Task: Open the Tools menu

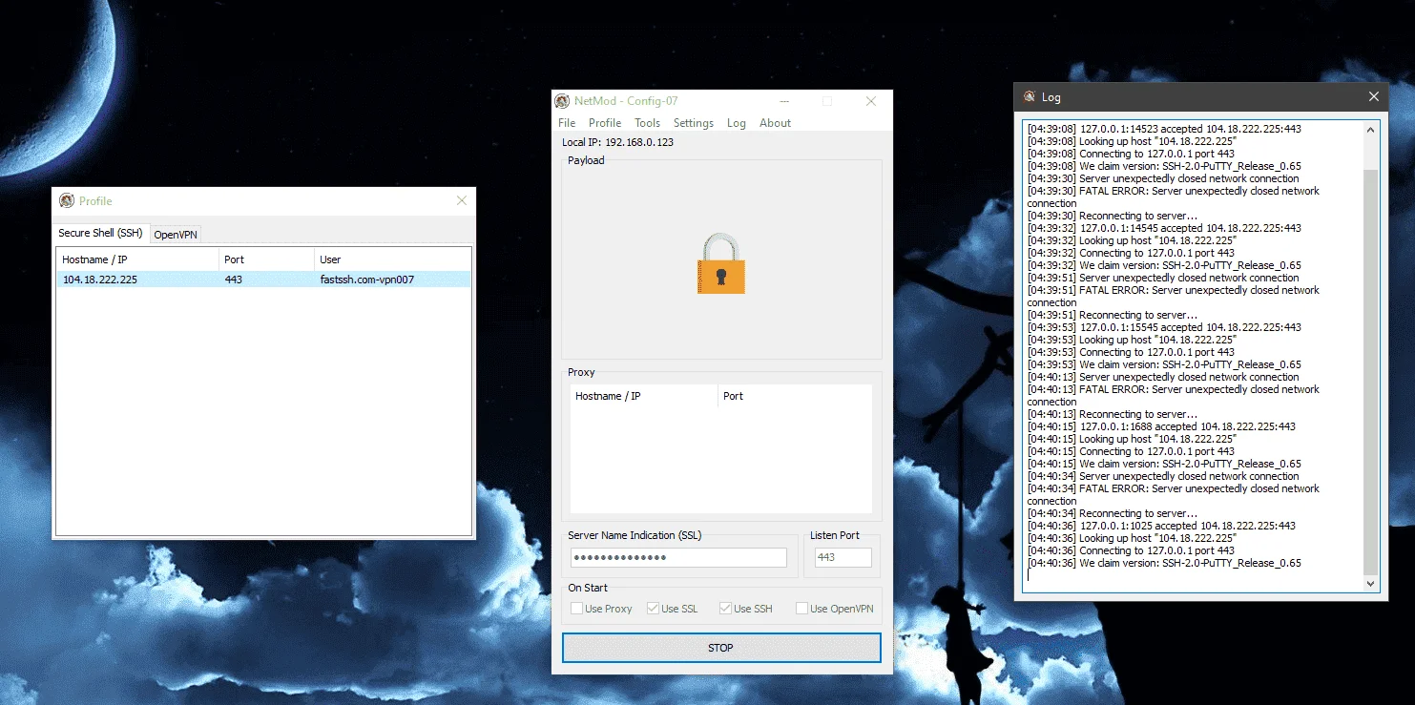Action: click(648, 123)
